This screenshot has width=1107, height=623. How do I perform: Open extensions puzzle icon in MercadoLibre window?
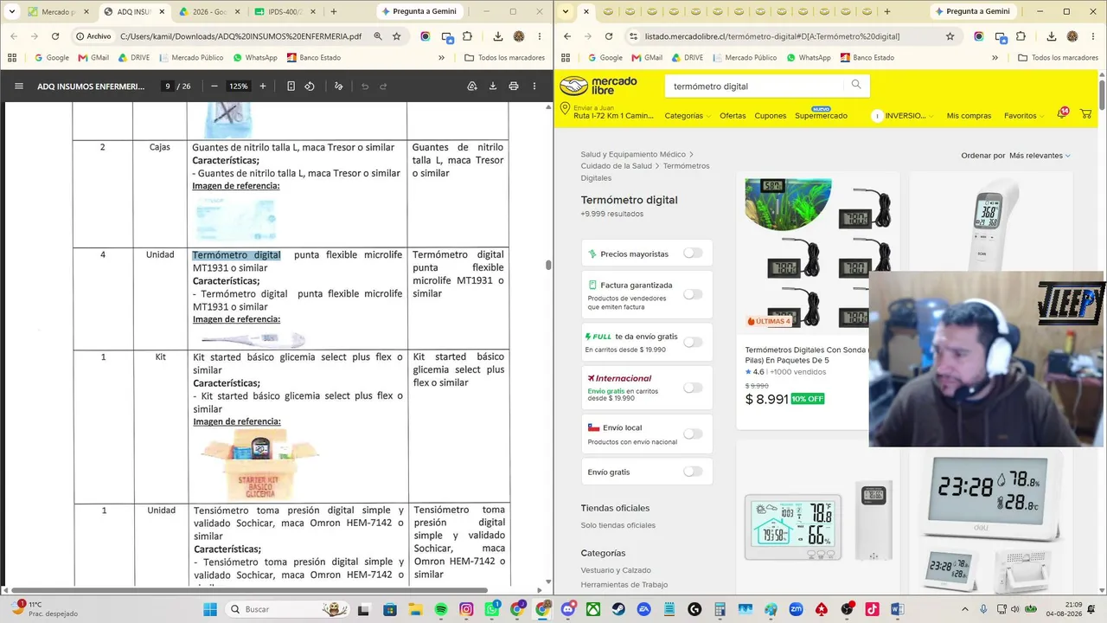(1021, 36)
